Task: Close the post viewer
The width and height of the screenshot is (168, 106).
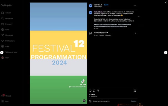Action: coord(166,2)
